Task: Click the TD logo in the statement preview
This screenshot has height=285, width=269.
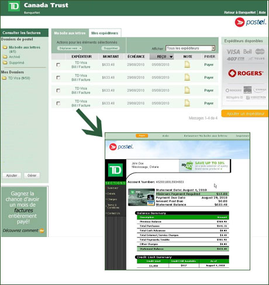Action: [115, 170]
